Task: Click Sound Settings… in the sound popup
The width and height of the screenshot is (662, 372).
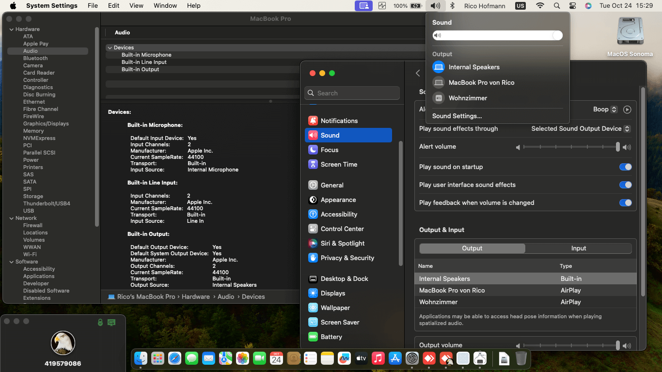Action: [x=457, y=116]
